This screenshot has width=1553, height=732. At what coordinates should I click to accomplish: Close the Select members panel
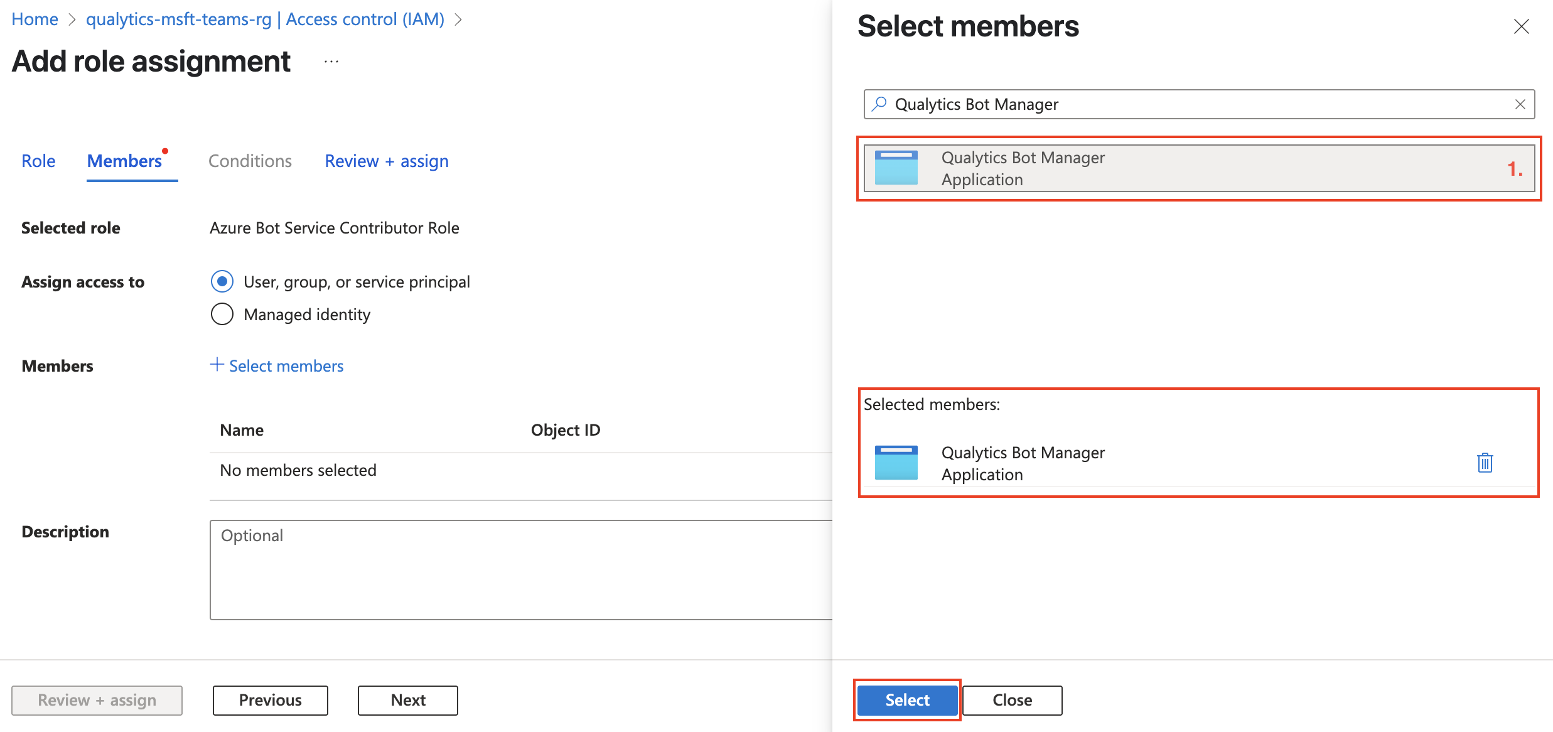point(1521,26)
